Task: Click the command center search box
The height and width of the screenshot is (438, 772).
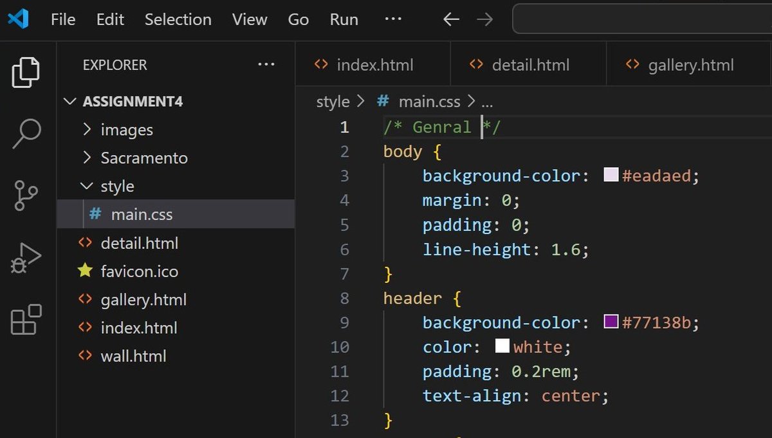Action: pyautogui.click(x=642, y=19)
